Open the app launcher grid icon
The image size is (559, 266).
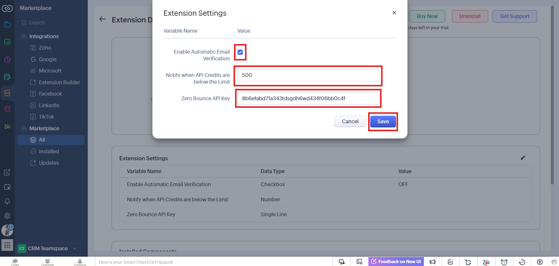(7, 245)
